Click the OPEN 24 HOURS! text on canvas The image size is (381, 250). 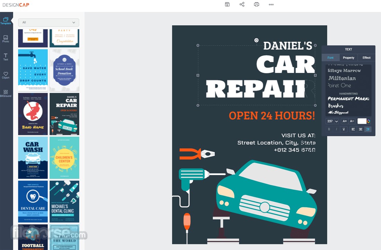(x=272, y=115)
